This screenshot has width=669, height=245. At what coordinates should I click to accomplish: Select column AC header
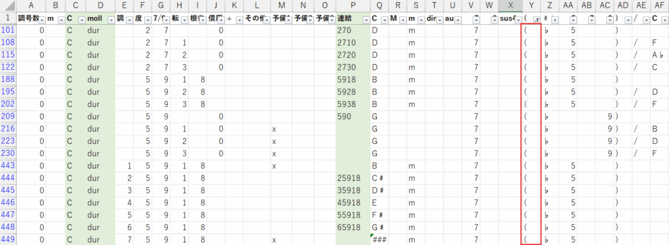click(604, 5)
